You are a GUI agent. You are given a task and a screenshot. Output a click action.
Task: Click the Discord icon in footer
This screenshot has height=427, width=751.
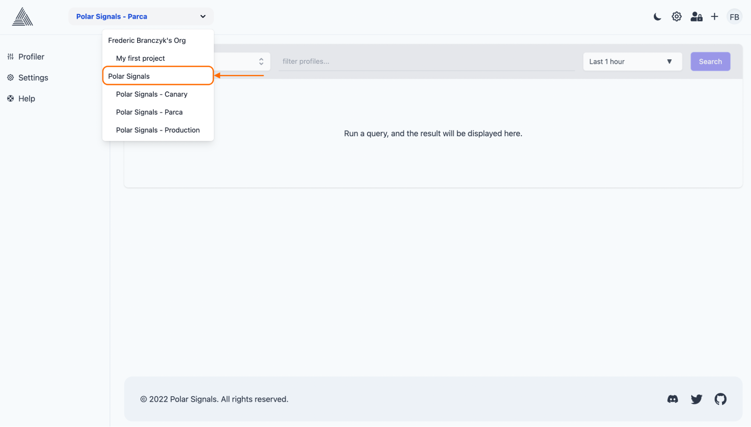coord(672,398)
